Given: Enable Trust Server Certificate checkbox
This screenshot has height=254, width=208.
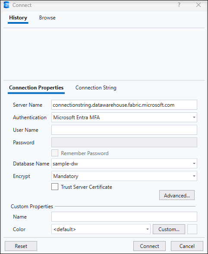Looking at the screenshot, I should coord(55,187).
